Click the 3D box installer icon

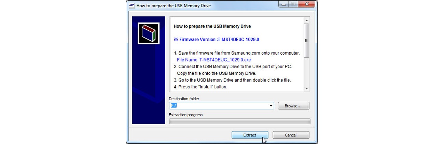[x=149, y=33]
